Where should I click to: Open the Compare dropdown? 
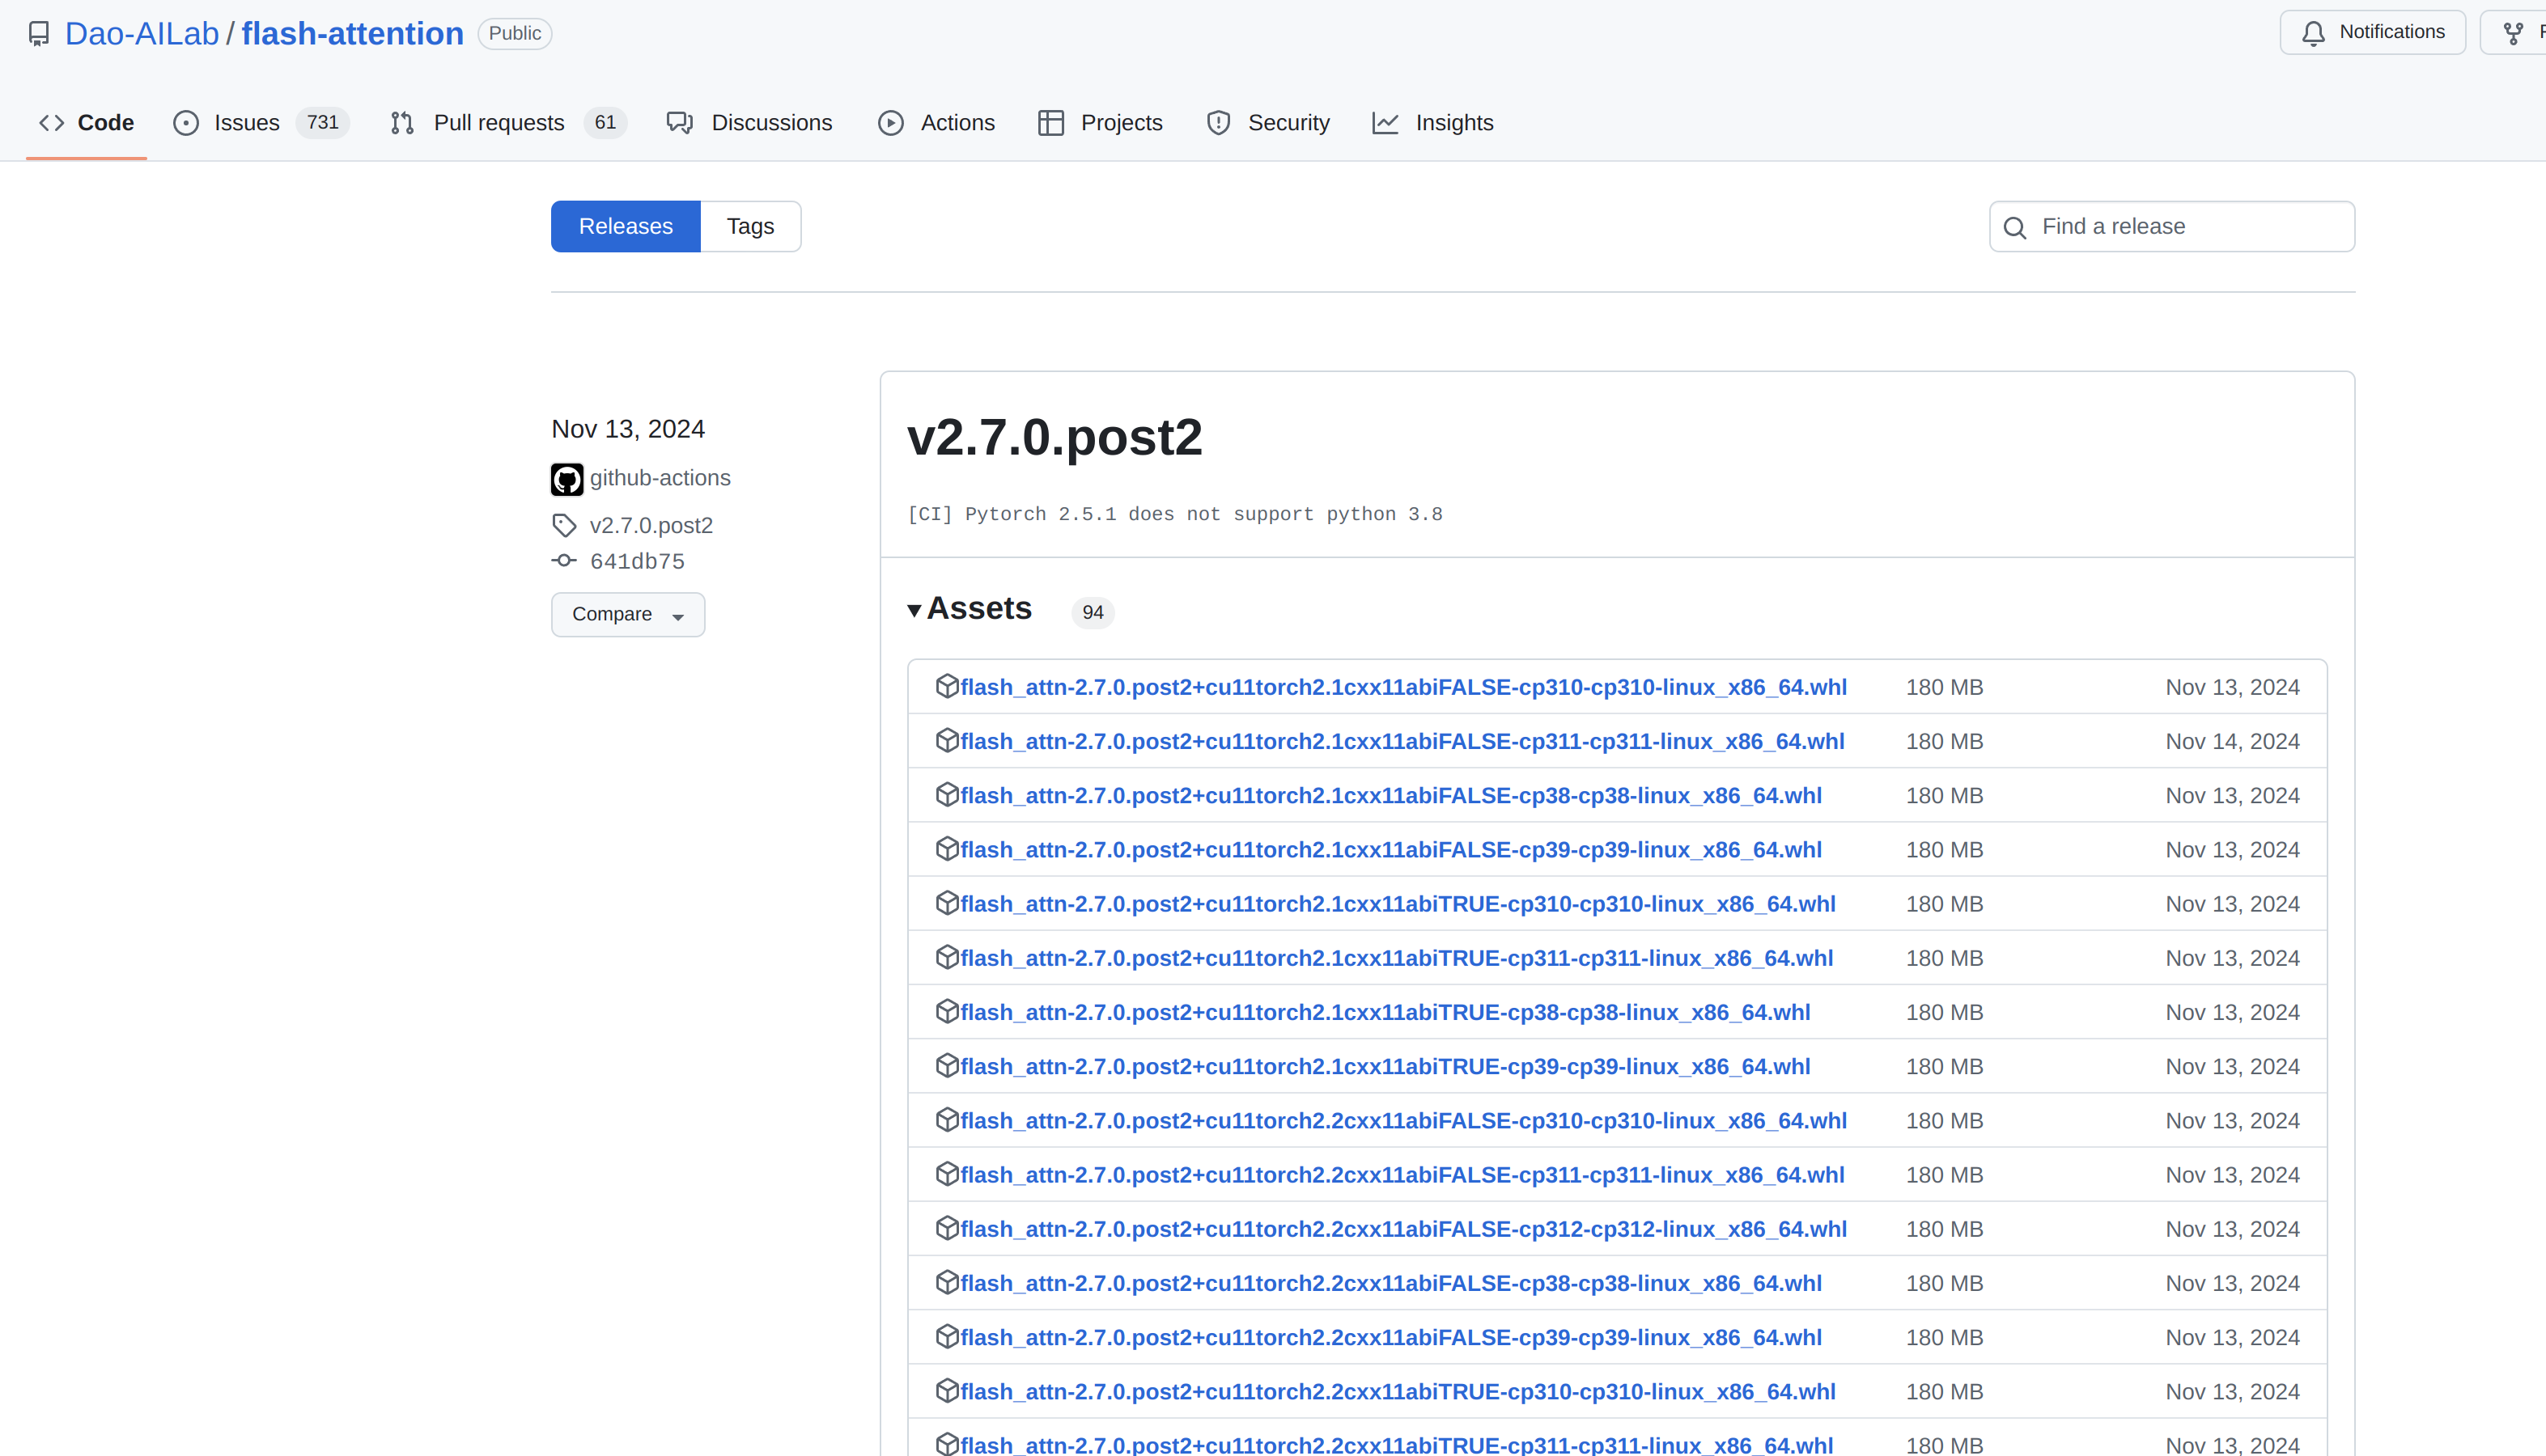pos(627,614)
